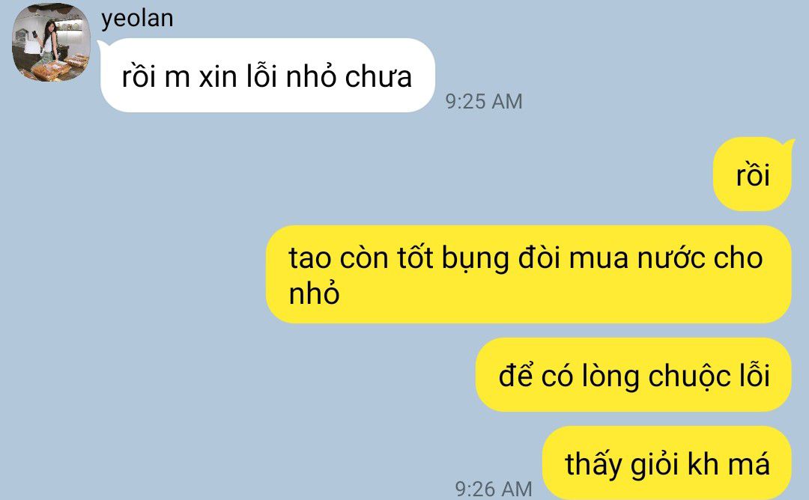Viewport: 809px width, 500px height.
Task: Select the "để có lòng chuộc lỗi" bubble
Action: pyautogui.click(x=633, y=375)
